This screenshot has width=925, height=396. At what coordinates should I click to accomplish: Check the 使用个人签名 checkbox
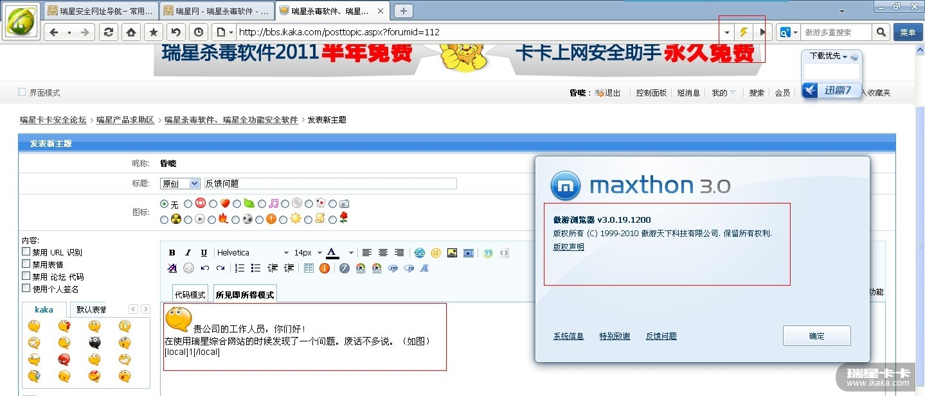pyautogui.click(x=26, y=289)
